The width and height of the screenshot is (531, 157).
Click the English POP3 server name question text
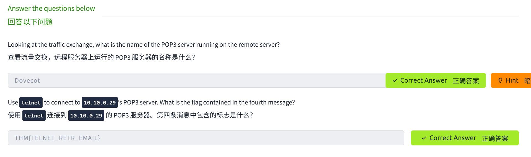[x=144, y=45]
